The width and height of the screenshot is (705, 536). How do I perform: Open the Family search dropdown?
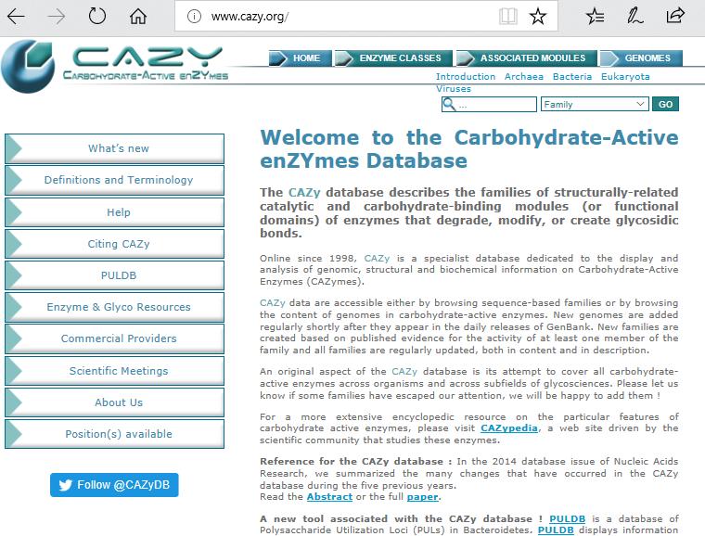click(595, 104)
